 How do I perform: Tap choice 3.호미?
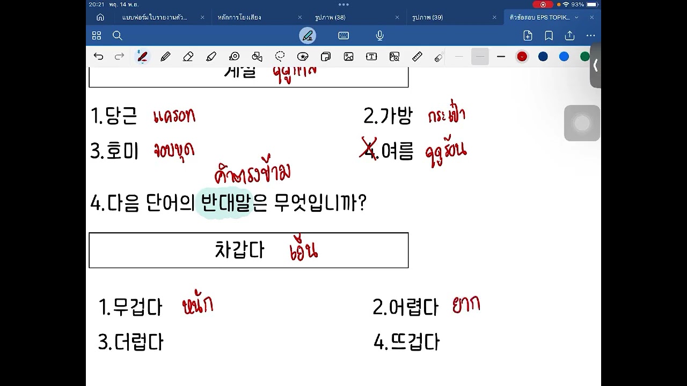(x=114, y=151)
